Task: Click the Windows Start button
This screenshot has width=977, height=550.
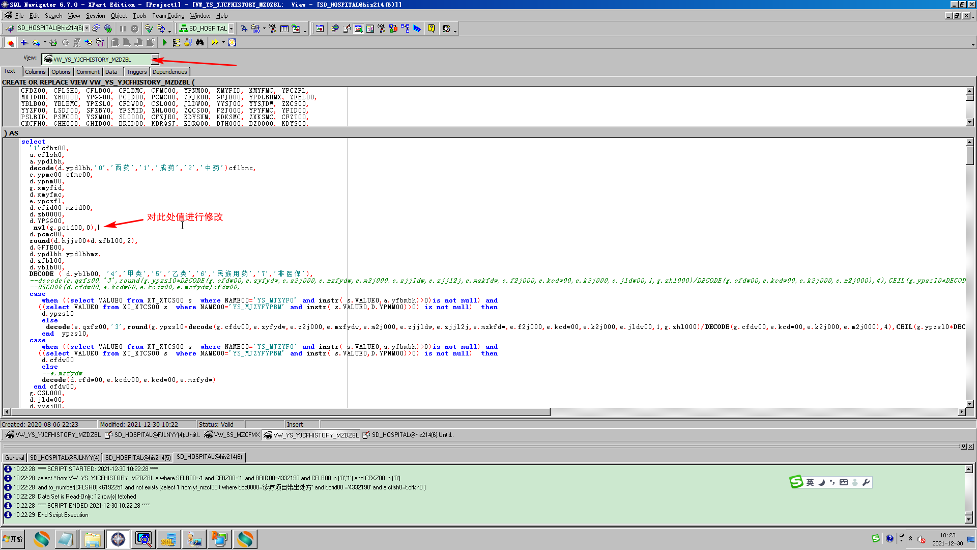Action: (13, 539)
